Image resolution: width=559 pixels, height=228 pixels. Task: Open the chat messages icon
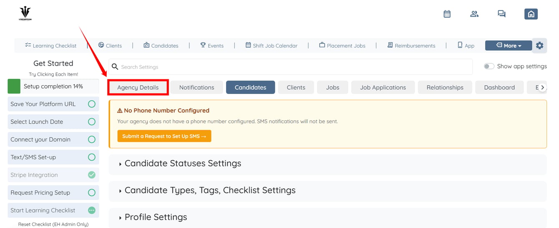click(x=501, y=14)
